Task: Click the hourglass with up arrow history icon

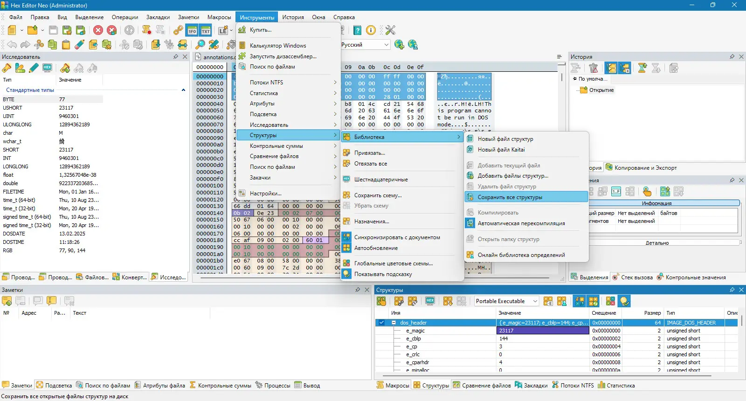Action: (642, 68)
